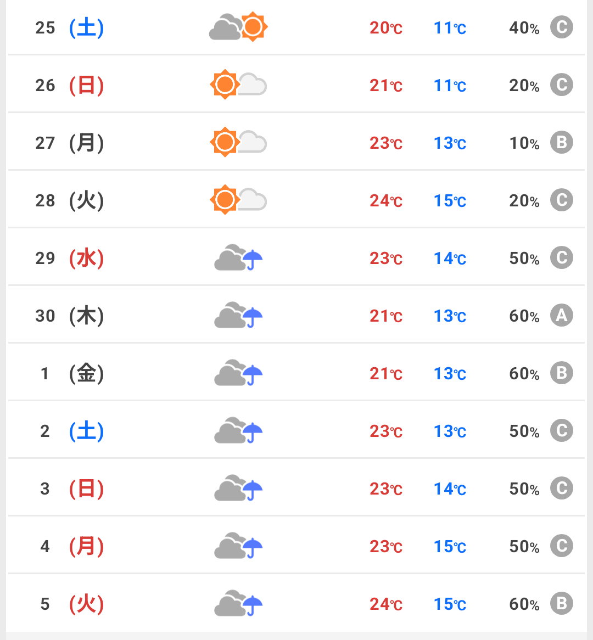Image resolution: width=593 pixels, height=640 pixels.
Task: Click the cloud-umbrella icon for Wednesday 29
Action: 238,258
